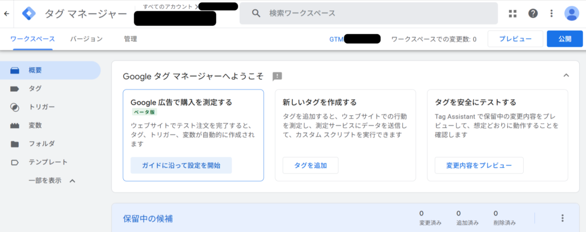Click the タグ label icon in sidebar

point(14,88)
